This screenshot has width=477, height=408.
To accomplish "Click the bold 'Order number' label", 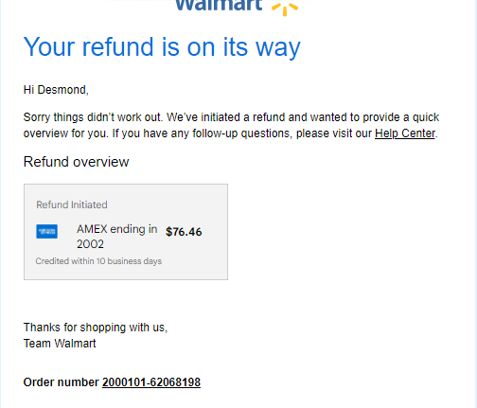I will tap(62, 382).
